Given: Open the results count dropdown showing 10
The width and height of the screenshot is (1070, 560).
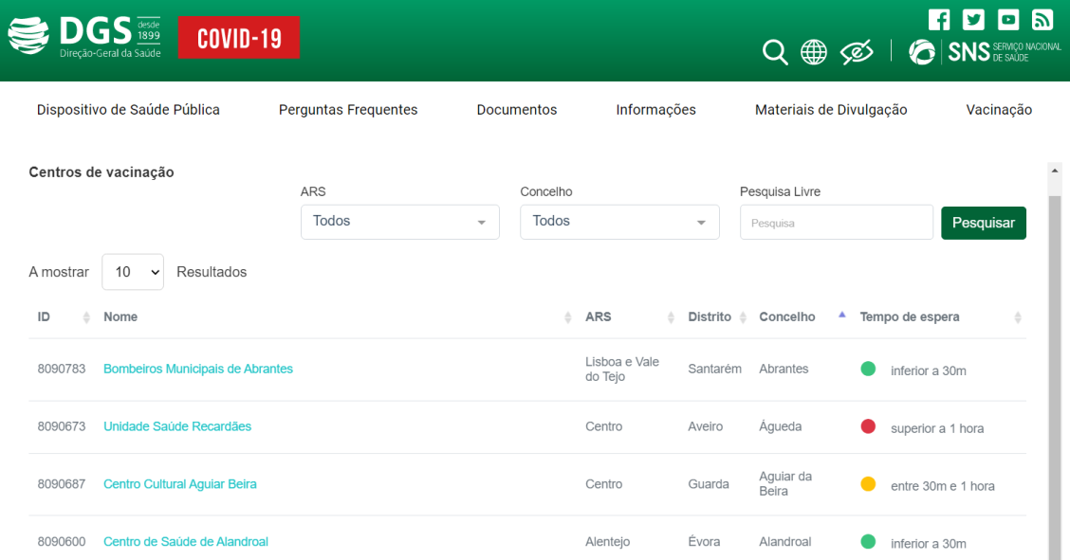Looking at the screenshot, I should point(133,272).
